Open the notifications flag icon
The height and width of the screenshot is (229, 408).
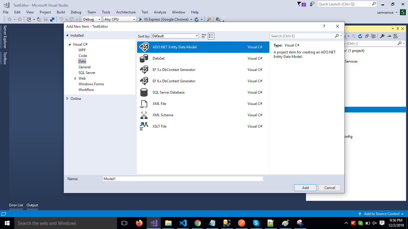click(300, 4)
